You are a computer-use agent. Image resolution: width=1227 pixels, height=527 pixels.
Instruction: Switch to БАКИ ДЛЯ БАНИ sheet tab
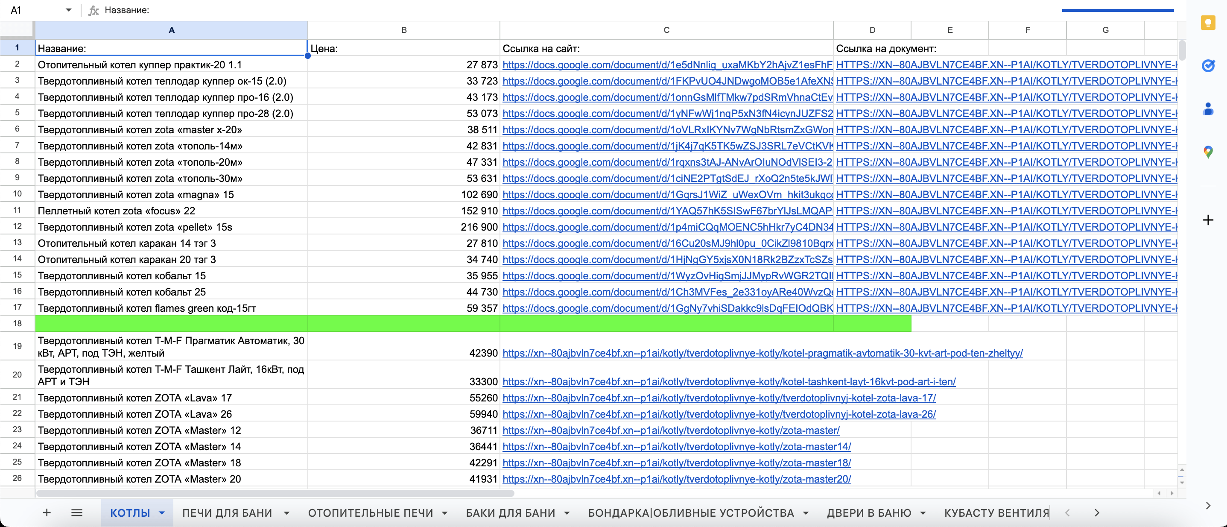pos(510,513)
